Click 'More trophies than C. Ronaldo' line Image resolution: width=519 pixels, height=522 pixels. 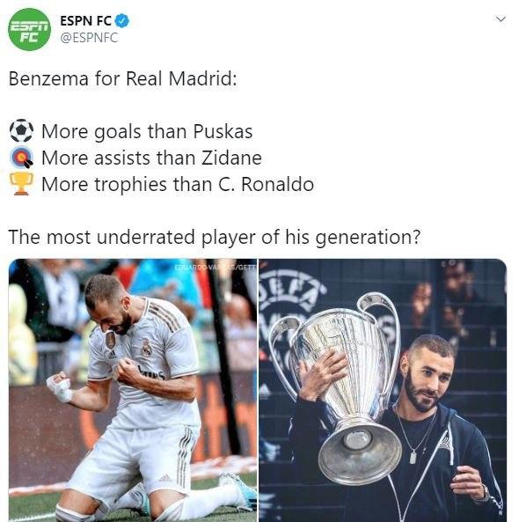[x=178, y=184]
